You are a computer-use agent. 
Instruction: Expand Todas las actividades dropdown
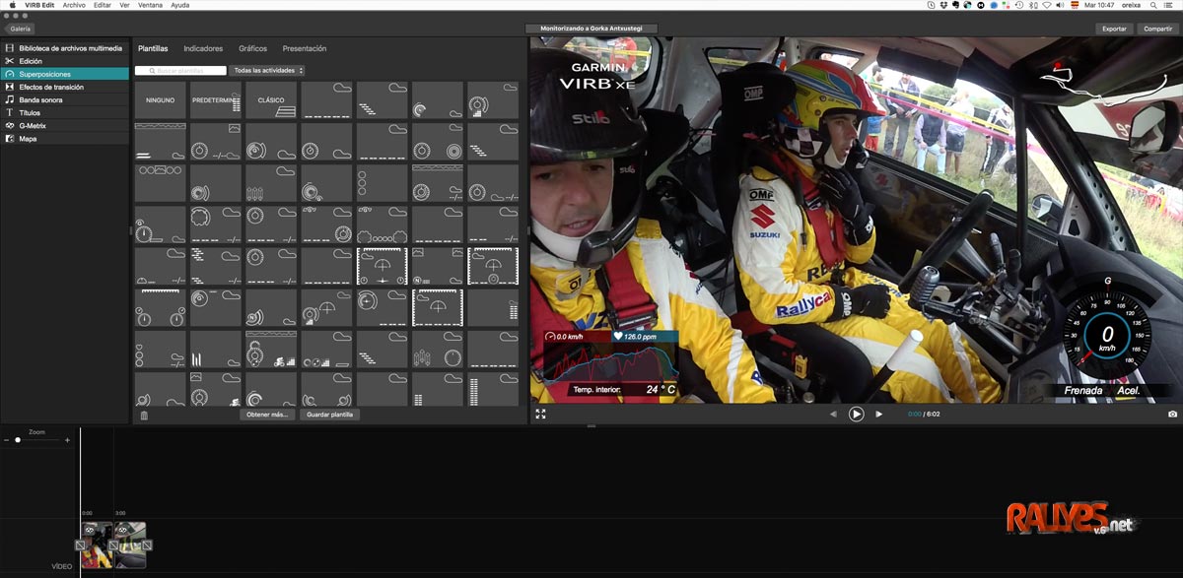(267, 71)
